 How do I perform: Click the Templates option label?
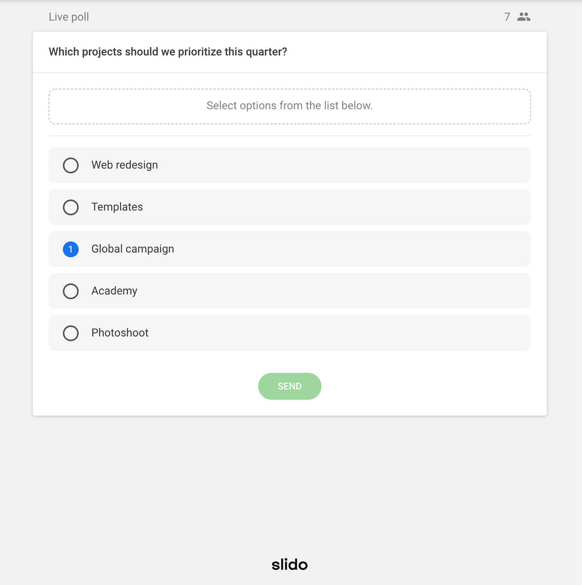(117, 207)
